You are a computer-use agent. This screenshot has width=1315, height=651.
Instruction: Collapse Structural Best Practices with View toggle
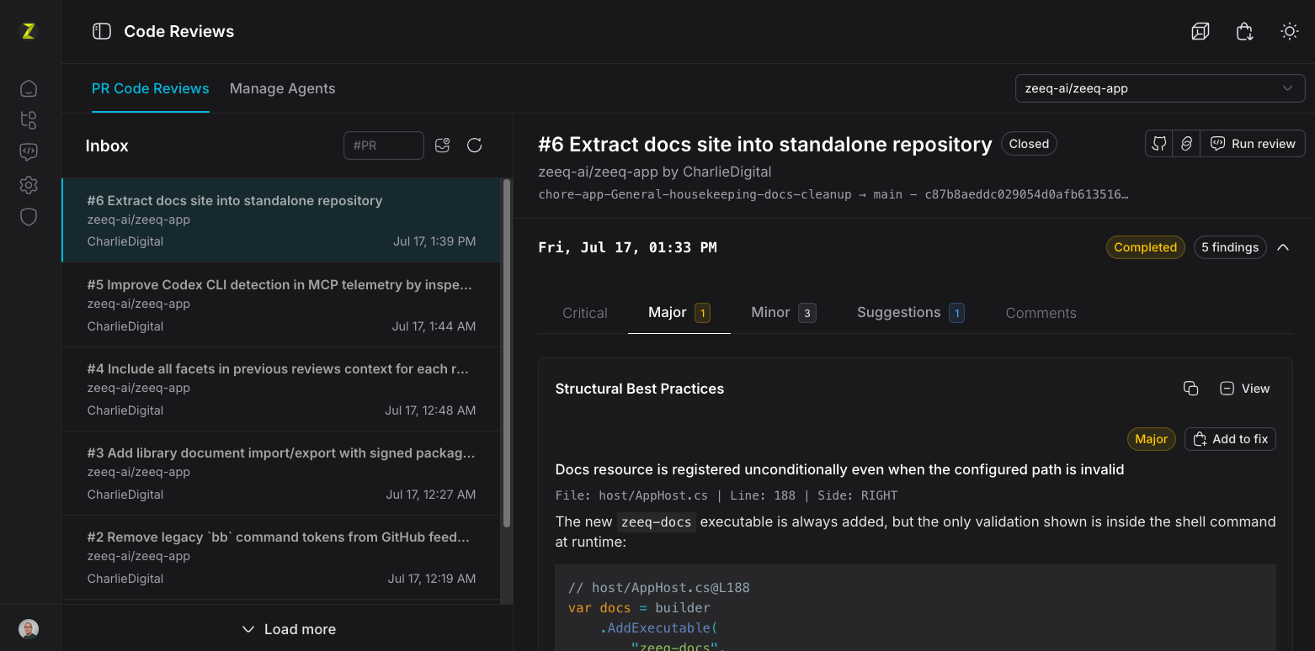point(1244,389)
